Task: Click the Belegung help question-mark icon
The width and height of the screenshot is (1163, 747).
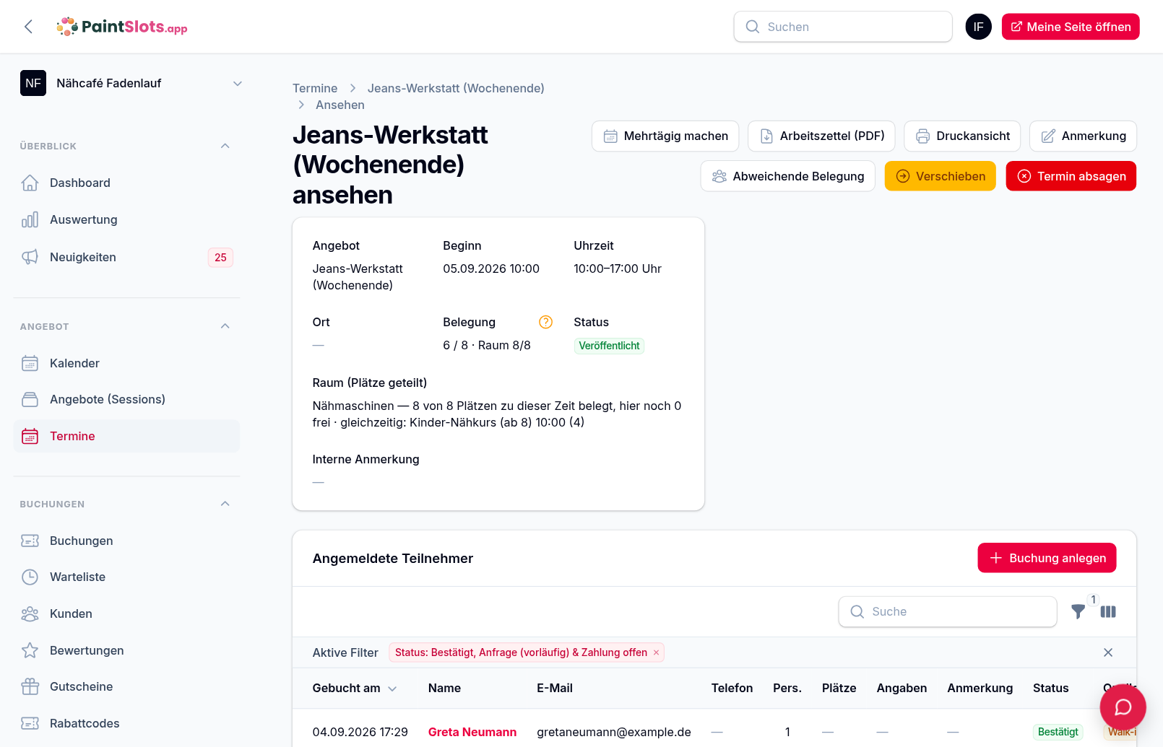Action: [x=545, y=322]
